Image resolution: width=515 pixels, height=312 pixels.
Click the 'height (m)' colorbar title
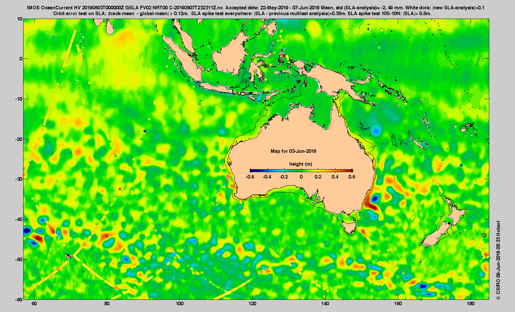point(301,164)
